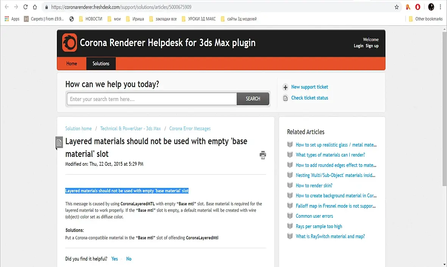447x267 pixels.
Task: Go to Solution home breadcrumb
Action: [x=78, y=128]
